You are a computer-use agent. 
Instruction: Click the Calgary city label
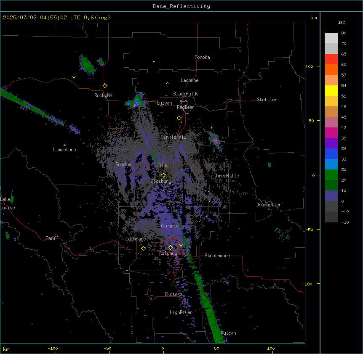pos(168,254)
